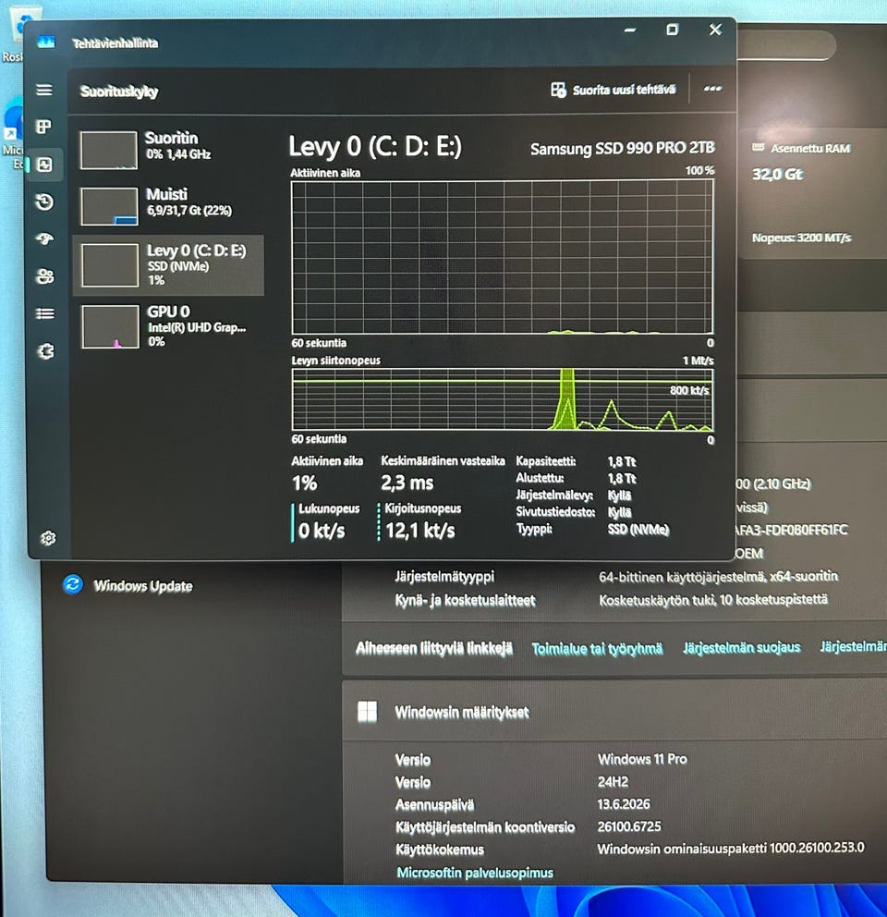887x917 pixels.
Task: Click the Aktiivinen aika disk graph
Action: coord(503,257)
